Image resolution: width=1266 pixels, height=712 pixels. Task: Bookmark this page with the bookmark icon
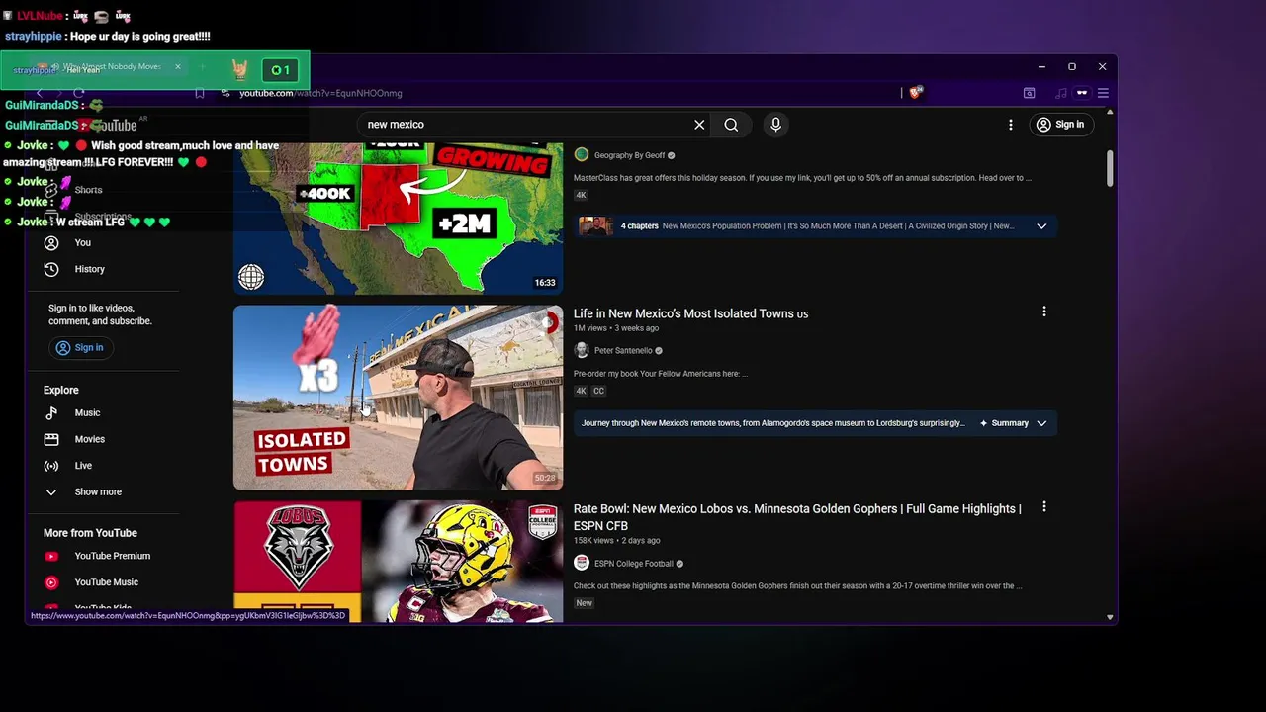(200, 93)
